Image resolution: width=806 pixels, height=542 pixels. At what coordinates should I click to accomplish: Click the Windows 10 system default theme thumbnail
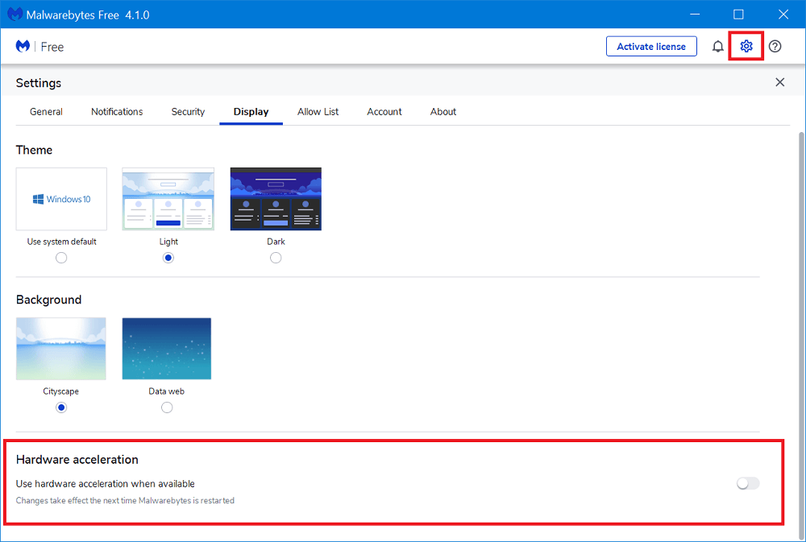(62, 199)
